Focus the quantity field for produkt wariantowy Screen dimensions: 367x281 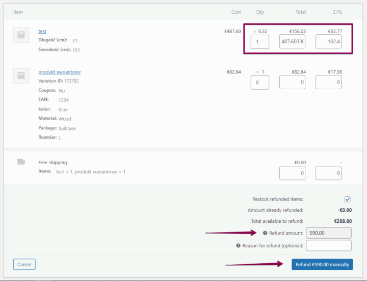[259, 82]
